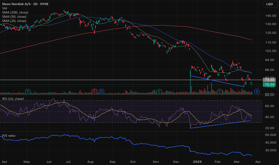Click the Oct label on time axis
This screenshot has height=165, width=279.
click(133, 162)
